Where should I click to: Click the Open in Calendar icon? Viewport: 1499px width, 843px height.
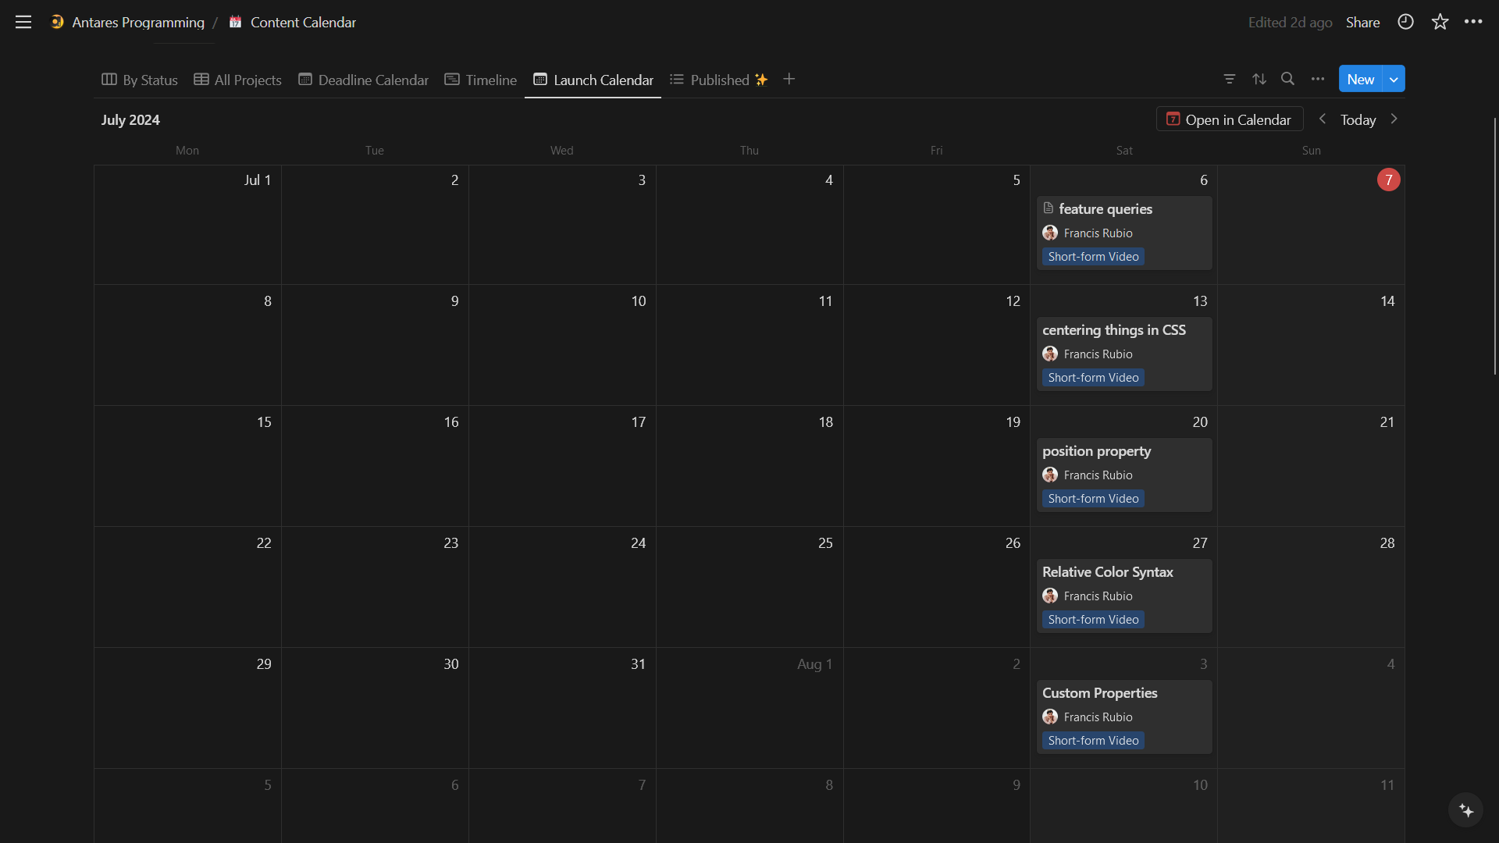click(x=1172, y=119)
